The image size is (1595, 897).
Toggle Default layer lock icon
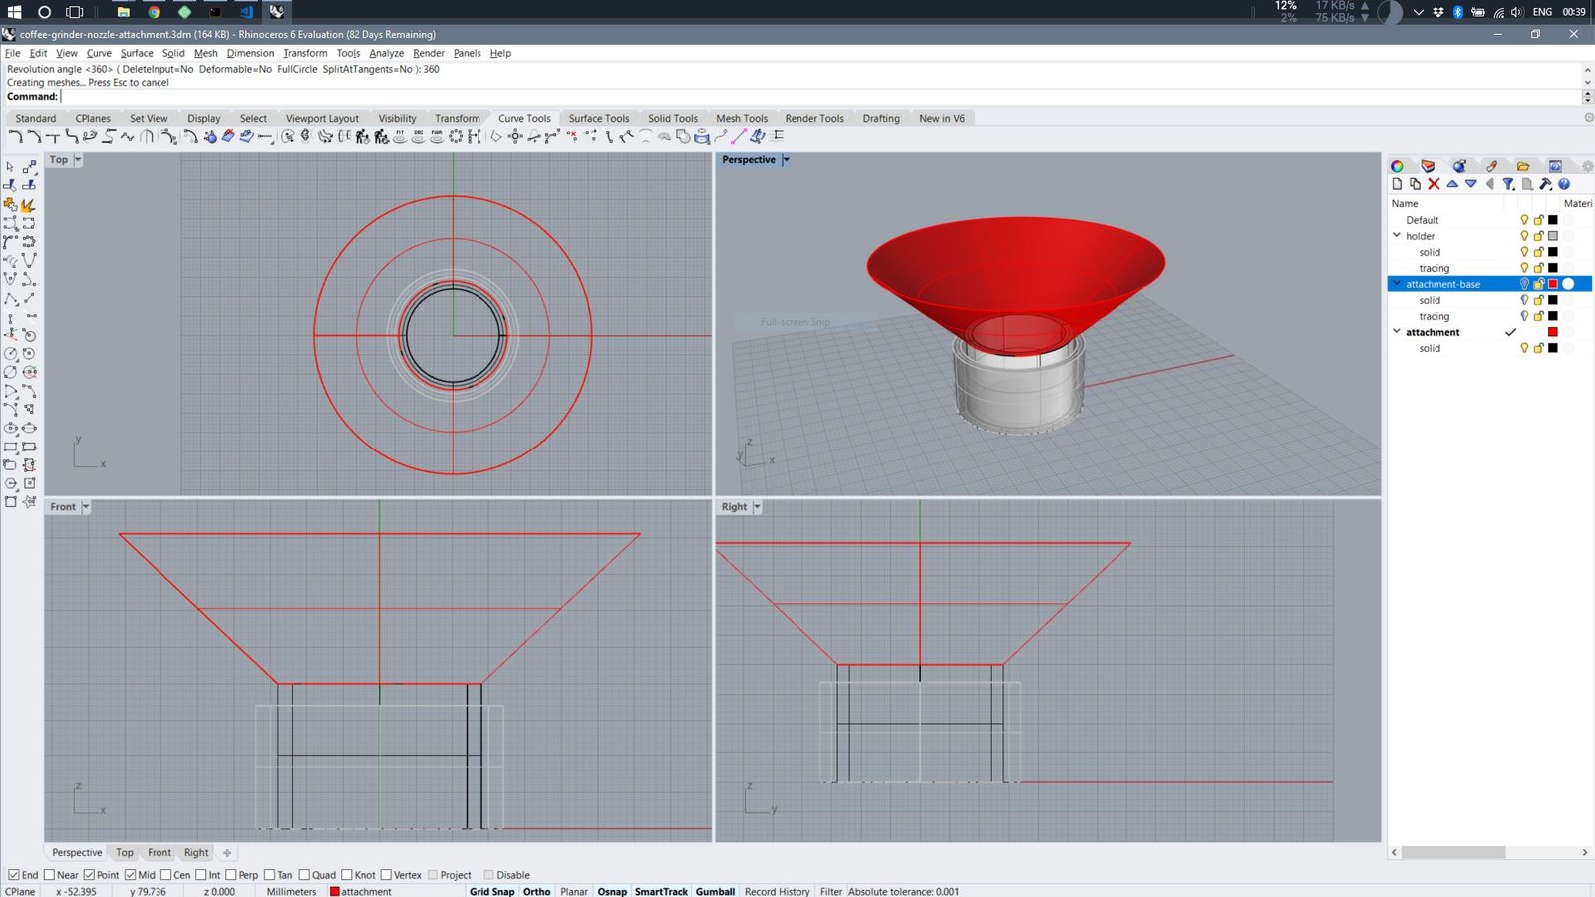coord(1538,220)
